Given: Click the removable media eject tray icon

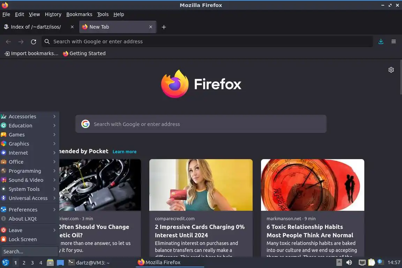Looking at the screenshot, I should [339, 262].
